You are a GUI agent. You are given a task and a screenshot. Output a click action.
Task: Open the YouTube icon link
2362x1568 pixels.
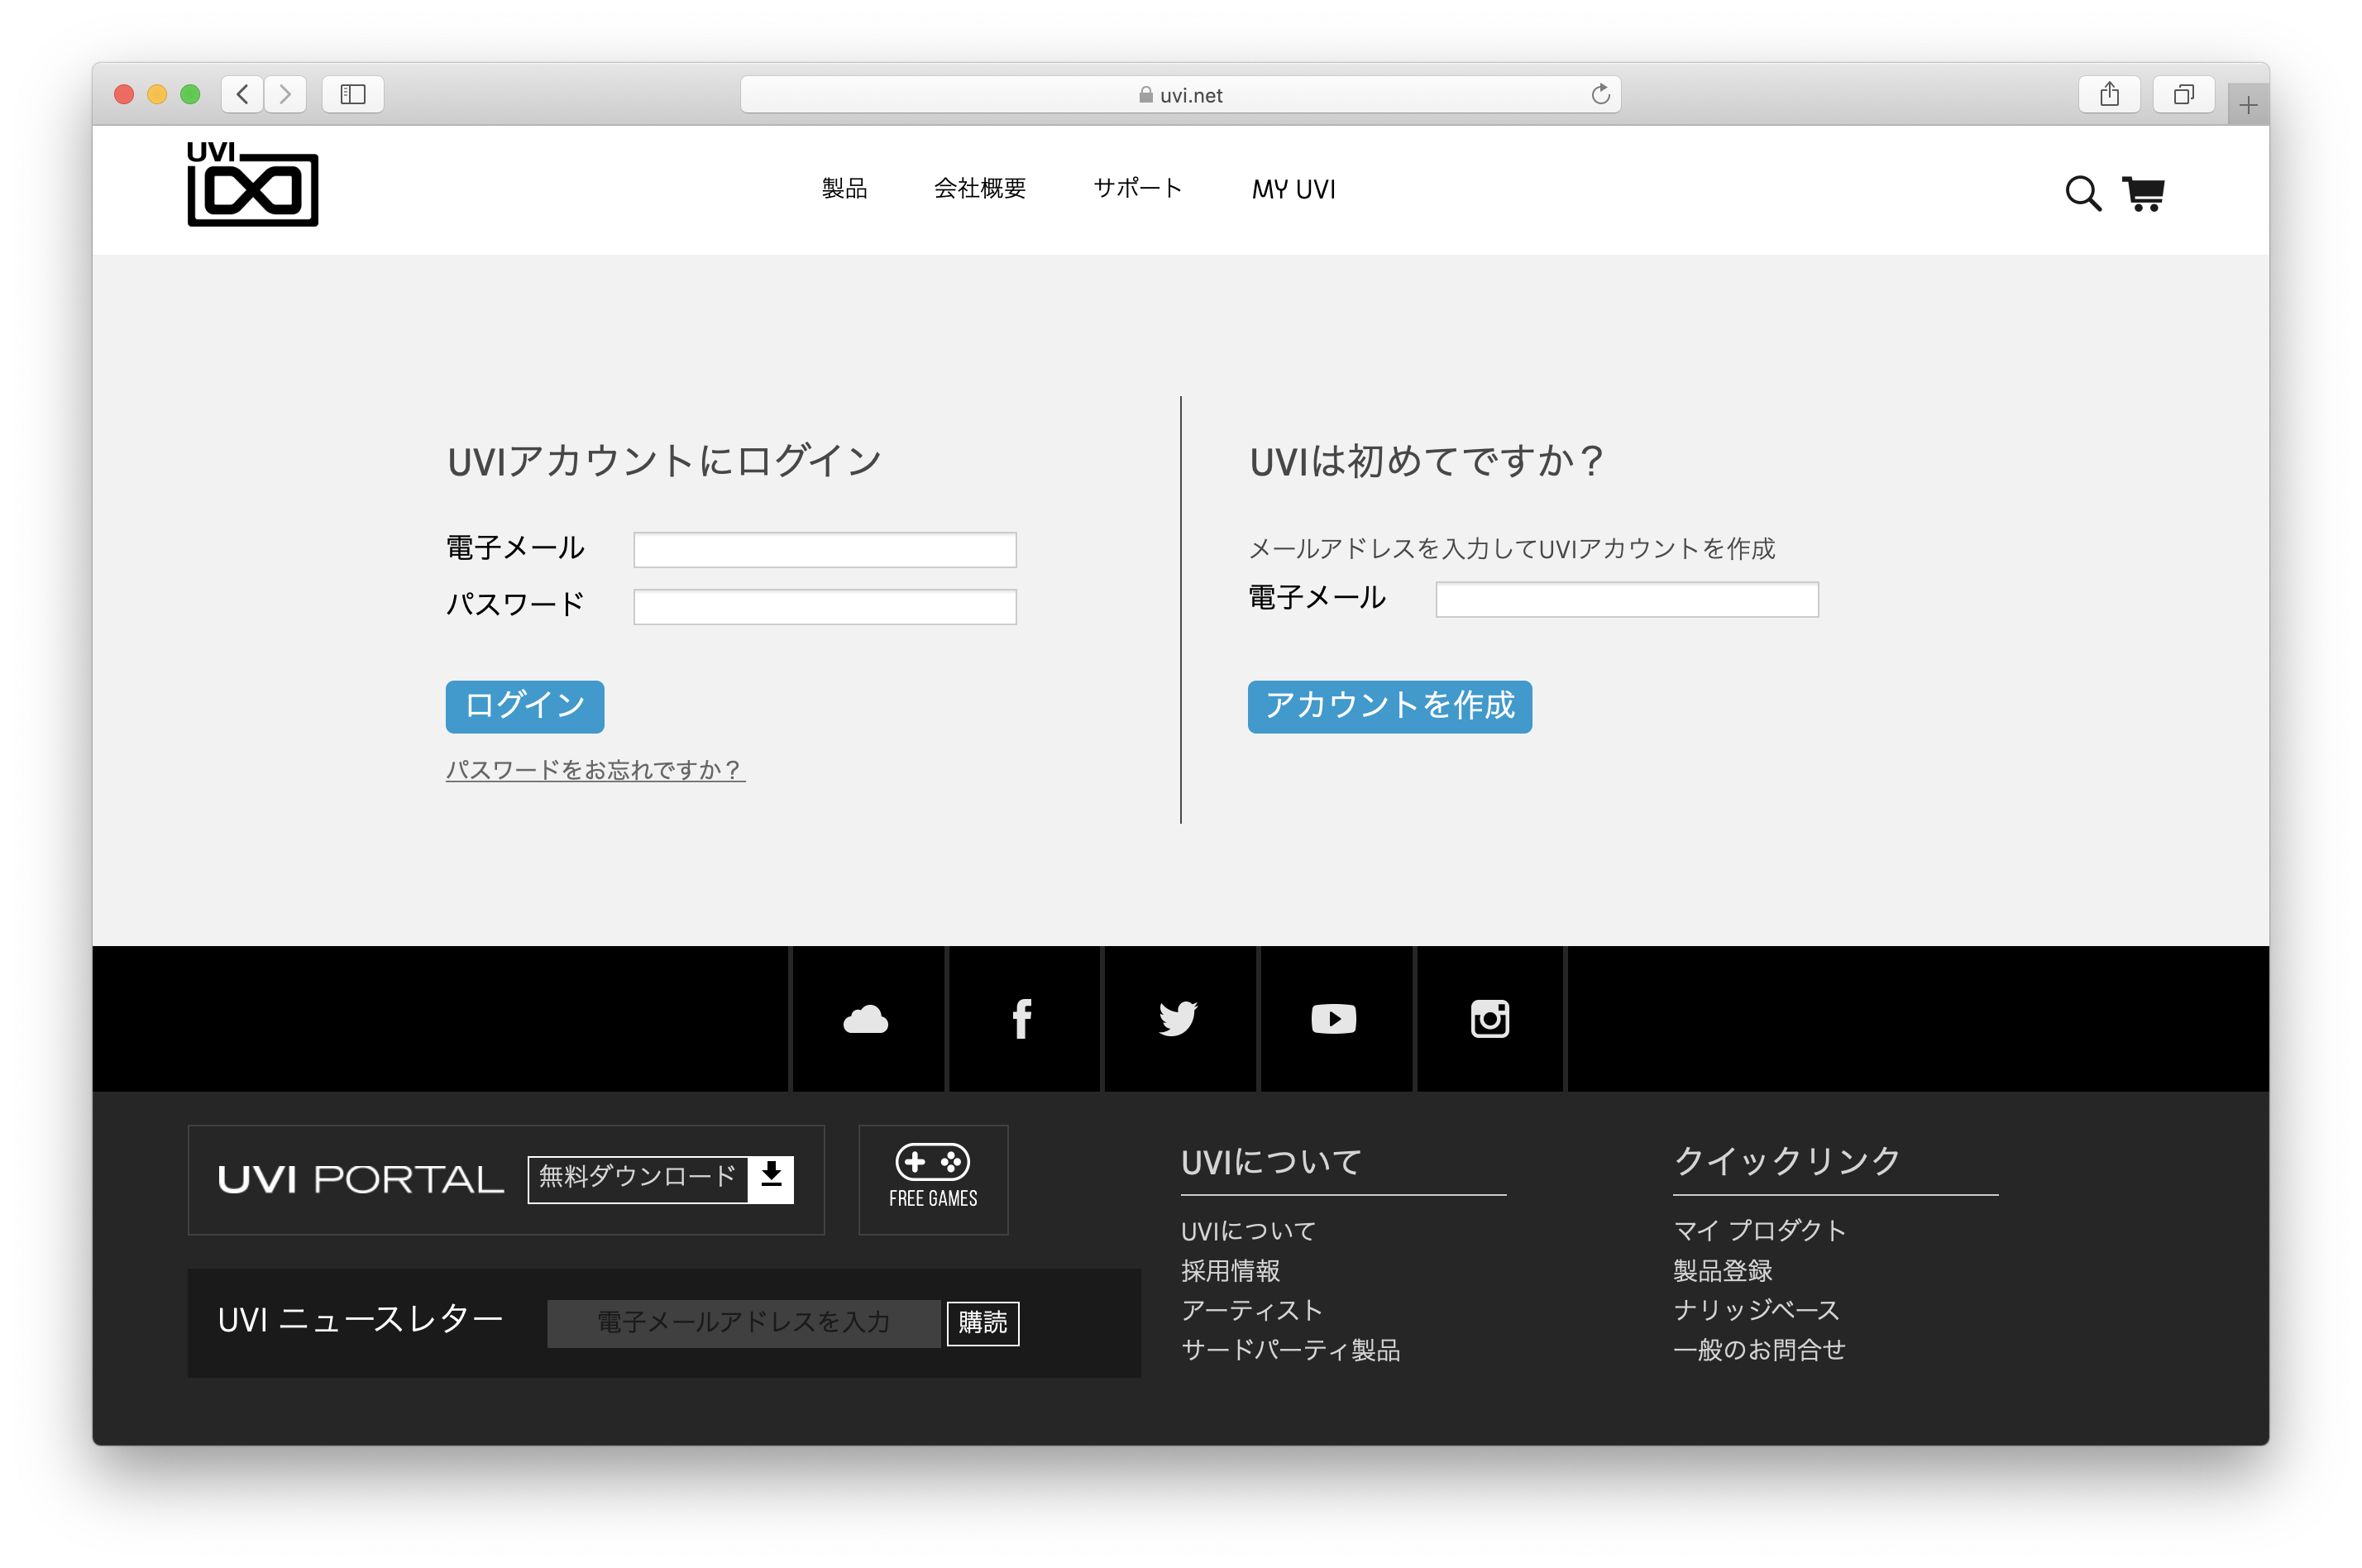[1333, 1019]
